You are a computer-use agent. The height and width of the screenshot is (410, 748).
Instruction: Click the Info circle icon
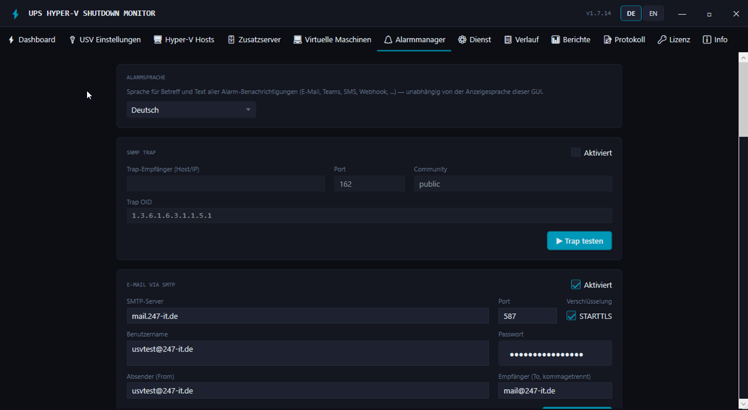707,39
